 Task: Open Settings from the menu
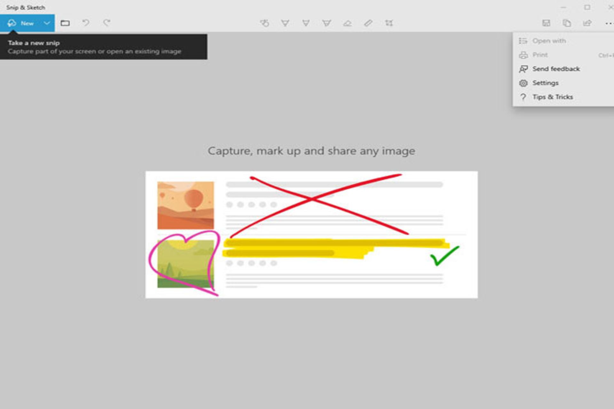tap(545, 83)
